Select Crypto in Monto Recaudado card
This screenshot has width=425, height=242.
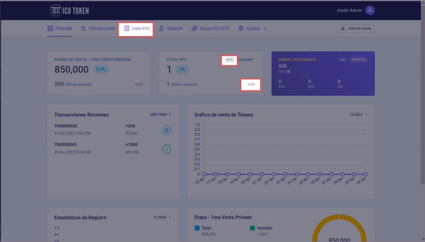(358, 60)
